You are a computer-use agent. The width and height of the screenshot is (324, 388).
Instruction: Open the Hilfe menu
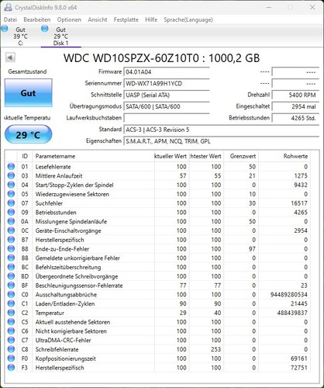151,19
